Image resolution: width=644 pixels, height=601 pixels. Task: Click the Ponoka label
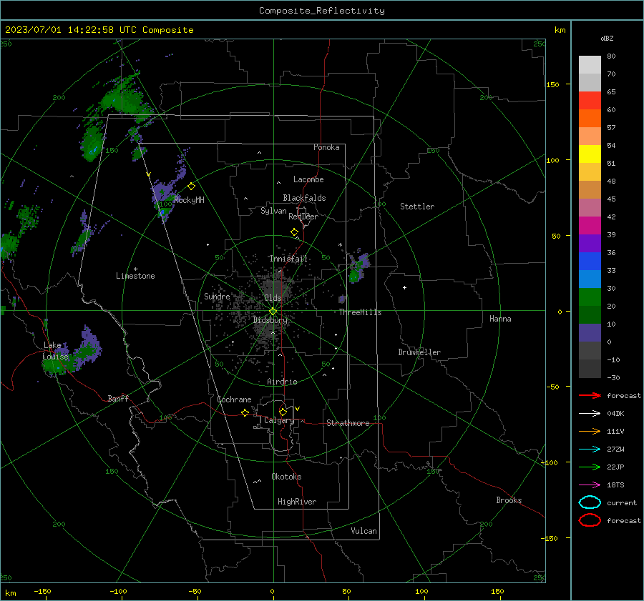coord(326,147)
